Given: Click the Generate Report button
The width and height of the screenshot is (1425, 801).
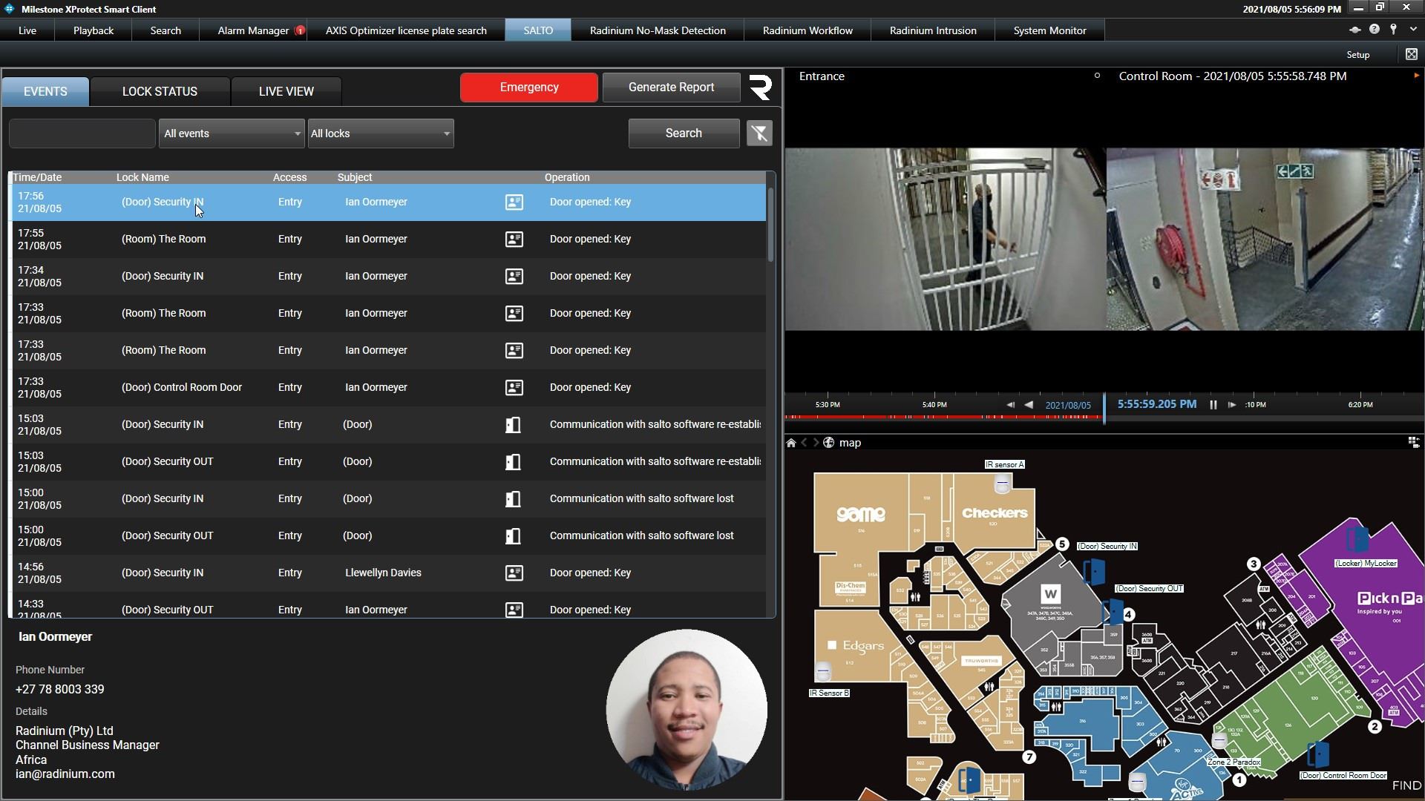Looking at the screenshot, I should tap(671, 88).
